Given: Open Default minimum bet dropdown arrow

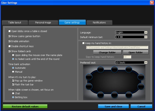Looking at the screenshot, I should click(146, 37).
